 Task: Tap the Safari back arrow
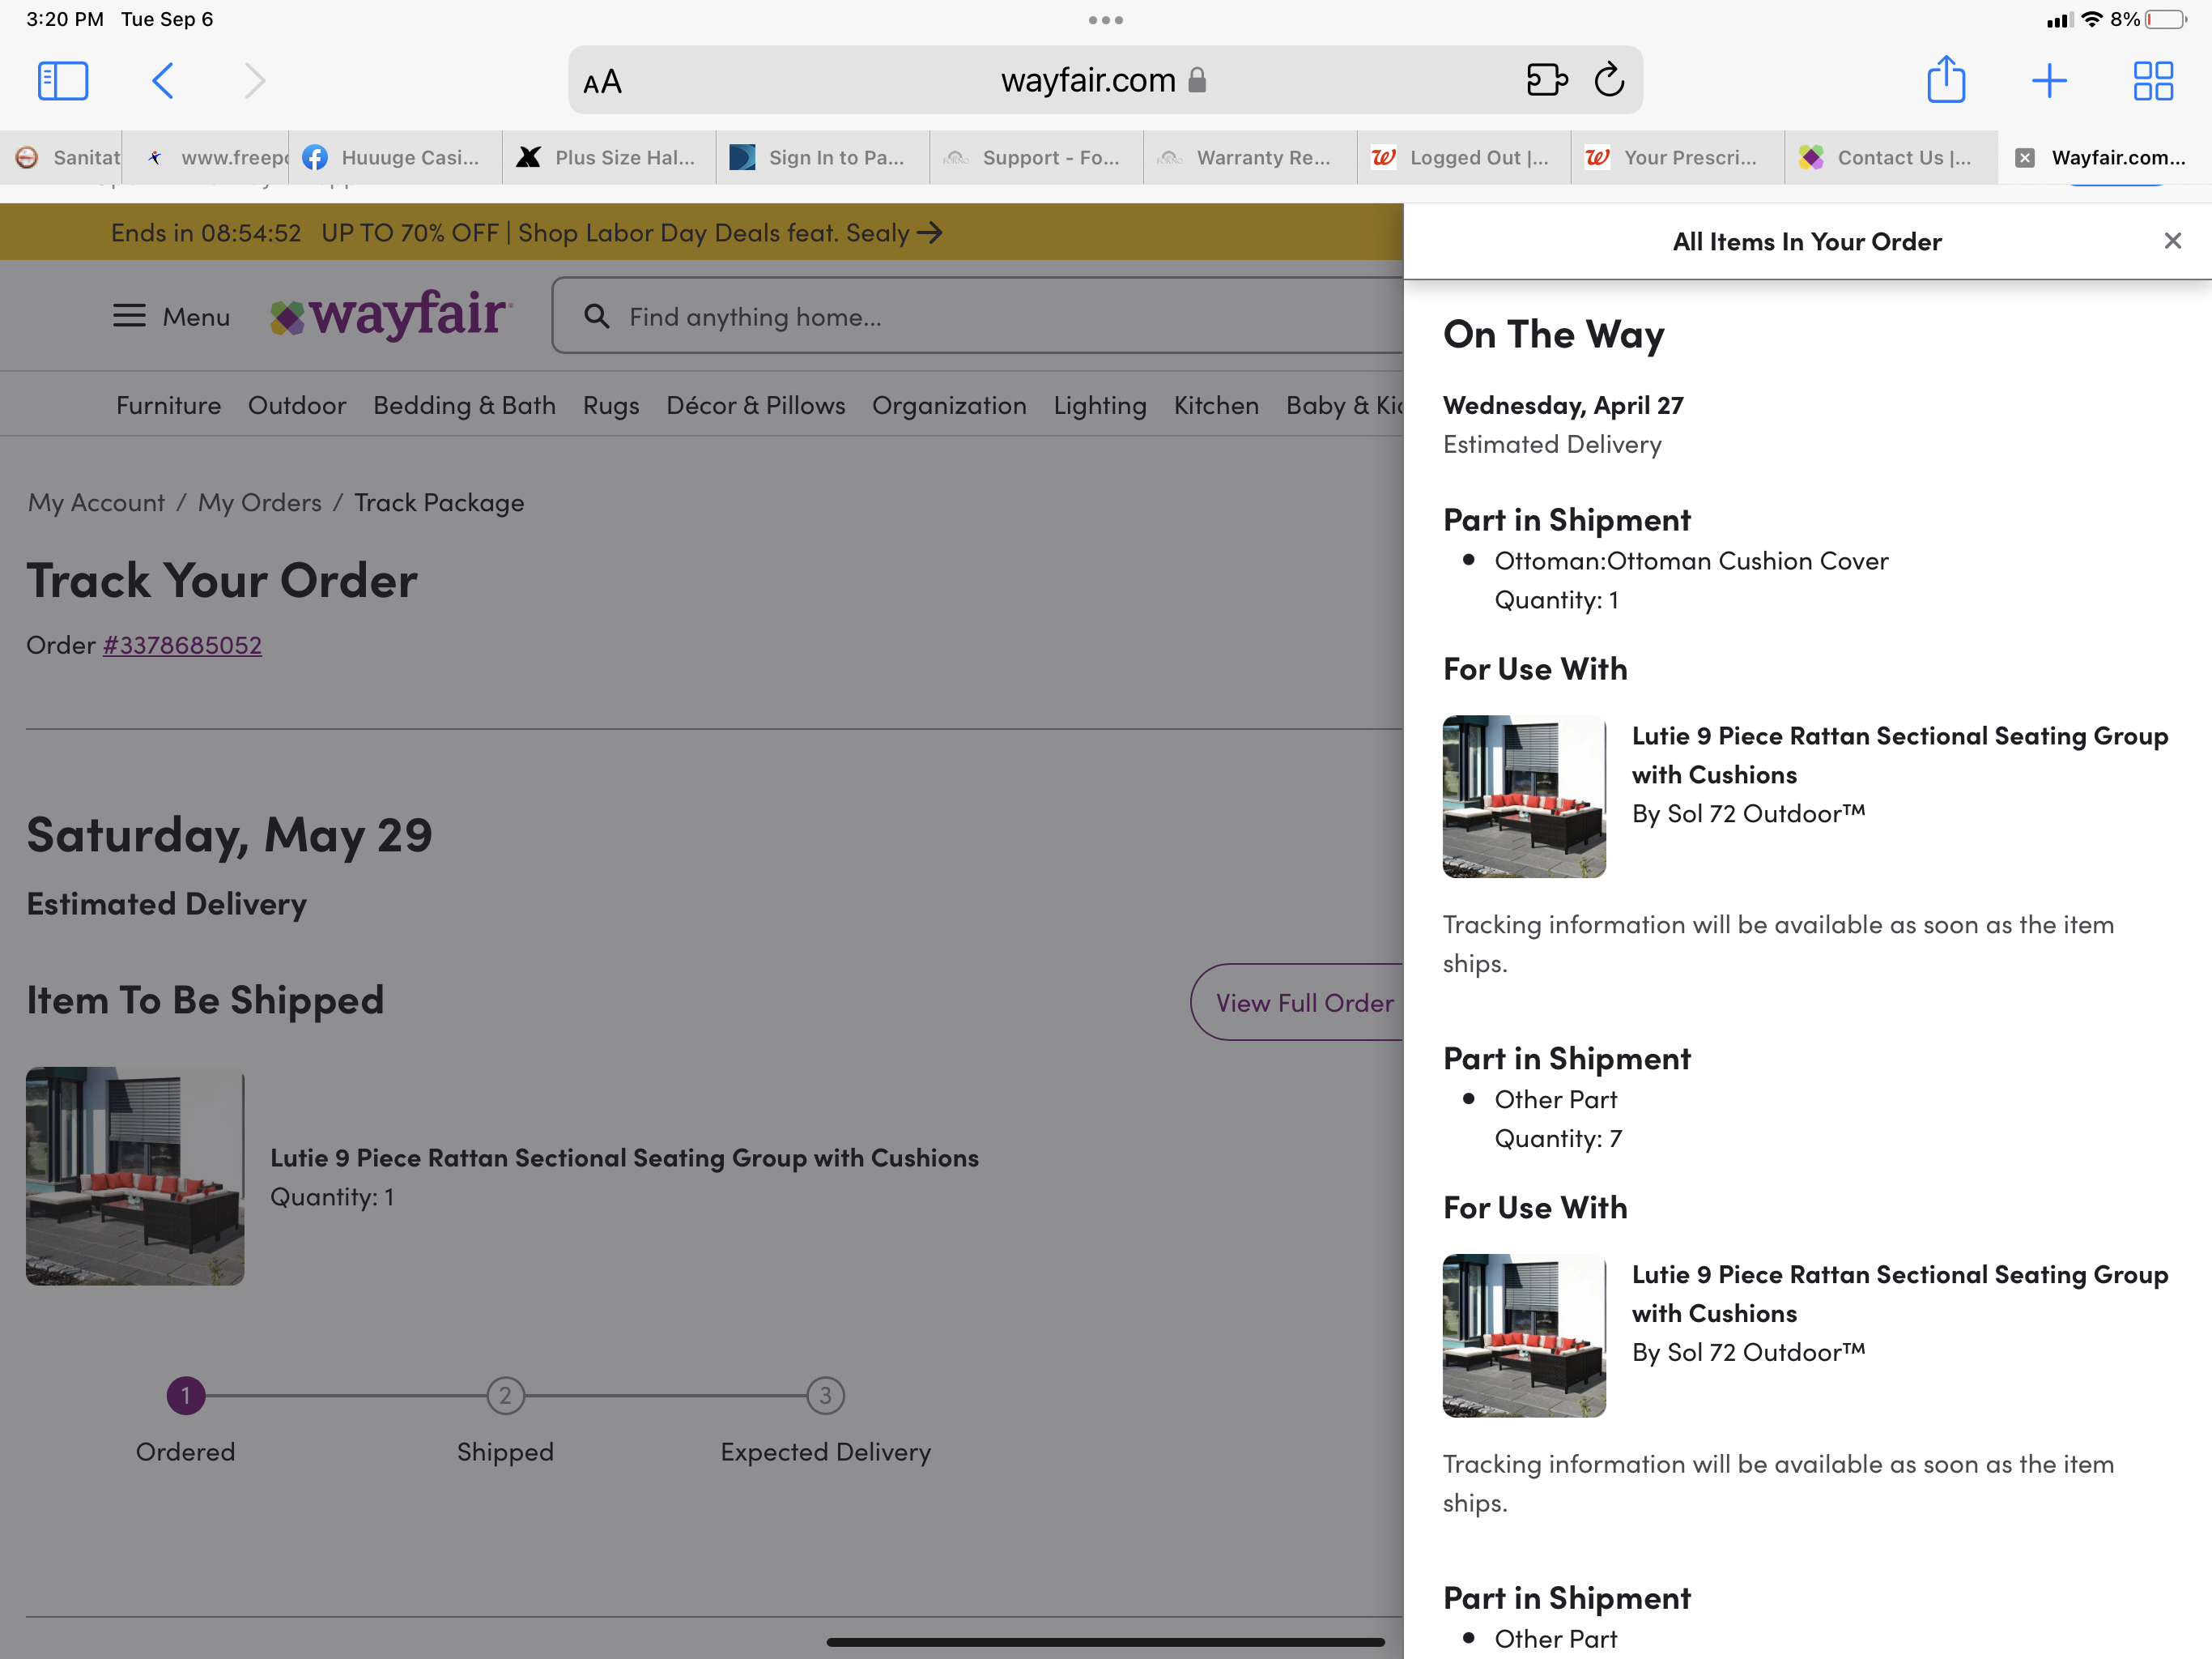click(163, 80)
